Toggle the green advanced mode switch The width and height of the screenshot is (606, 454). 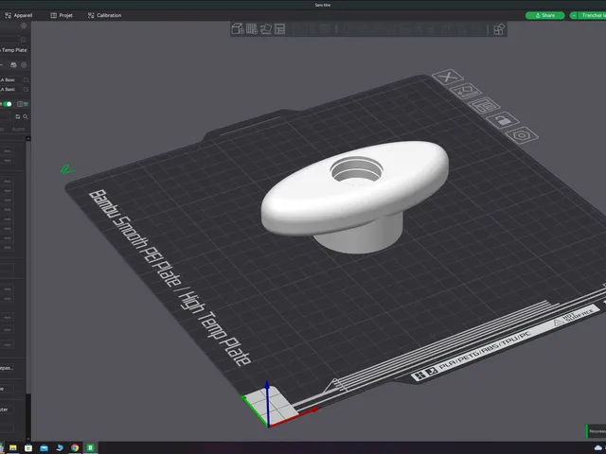coord(7,104)
